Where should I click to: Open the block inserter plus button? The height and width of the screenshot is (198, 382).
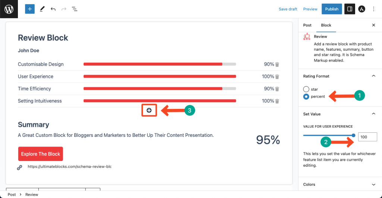pyautogui.click(x=30, y=9)
